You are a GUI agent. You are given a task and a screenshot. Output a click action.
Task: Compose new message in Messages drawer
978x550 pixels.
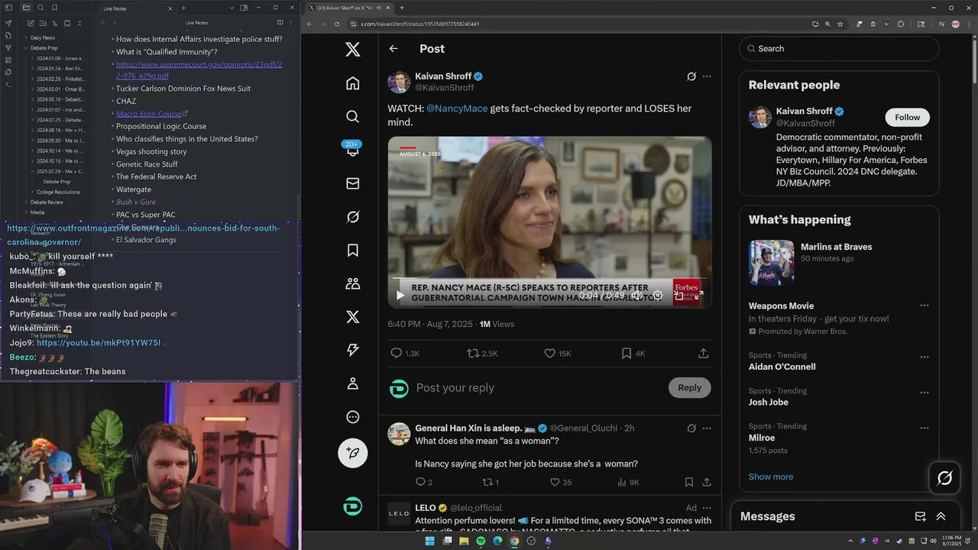point(920,516)
